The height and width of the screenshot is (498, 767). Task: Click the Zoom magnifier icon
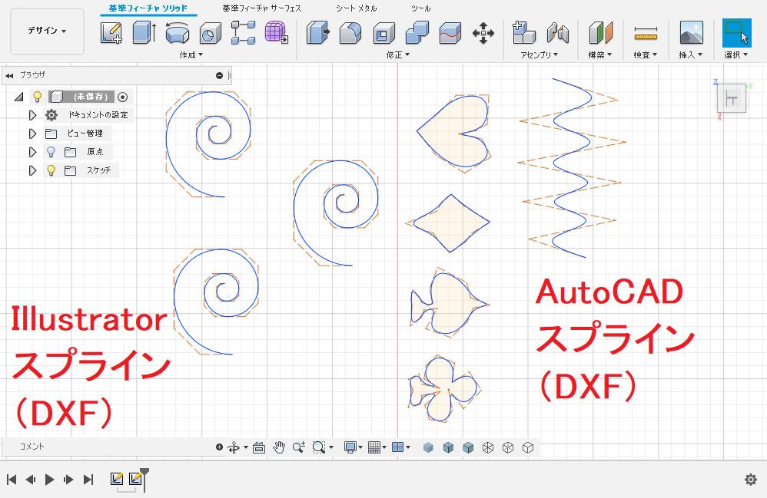[x=298, y=447]
